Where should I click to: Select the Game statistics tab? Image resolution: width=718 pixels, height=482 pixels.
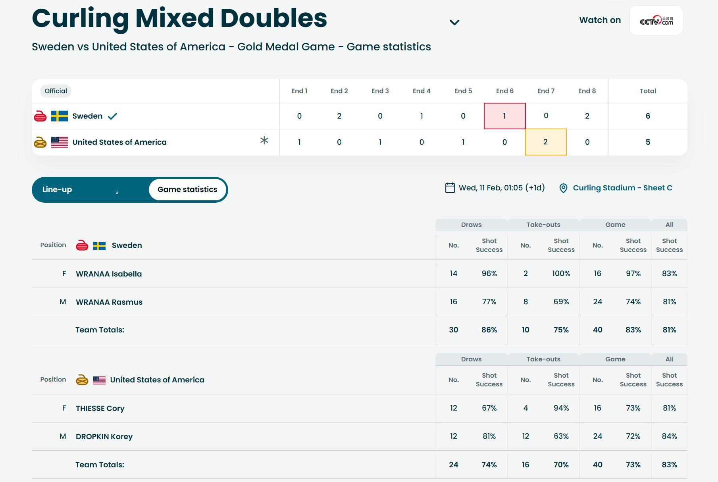(187, 190)
